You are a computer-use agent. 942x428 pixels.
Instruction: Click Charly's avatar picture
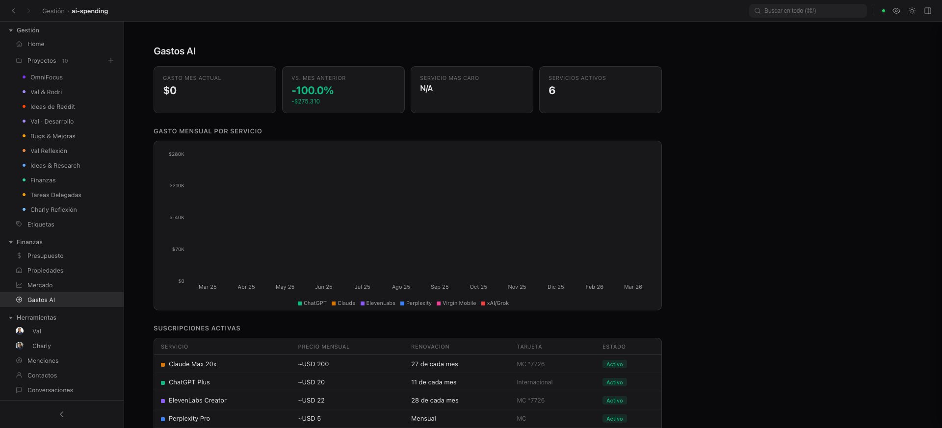click(x=20, y=346)
